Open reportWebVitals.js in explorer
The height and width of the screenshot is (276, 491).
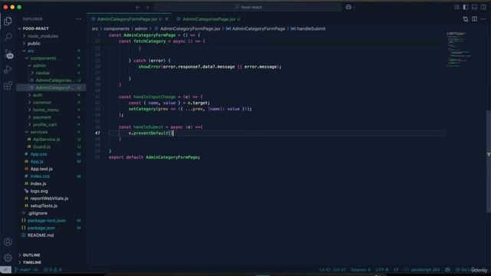pos(49,199)
